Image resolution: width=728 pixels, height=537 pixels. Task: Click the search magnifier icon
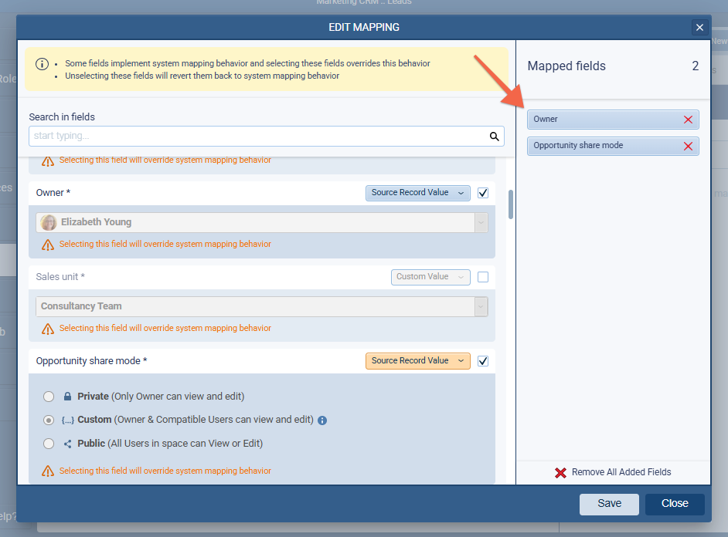[x=495, y=137]
